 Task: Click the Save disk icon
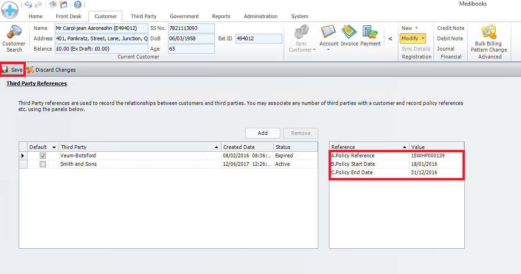[5, 69]
